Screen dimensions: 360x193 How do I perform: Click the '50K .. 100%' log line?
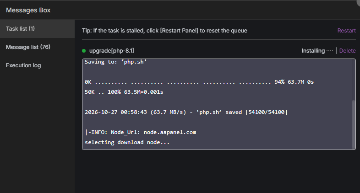coord(124,92)
